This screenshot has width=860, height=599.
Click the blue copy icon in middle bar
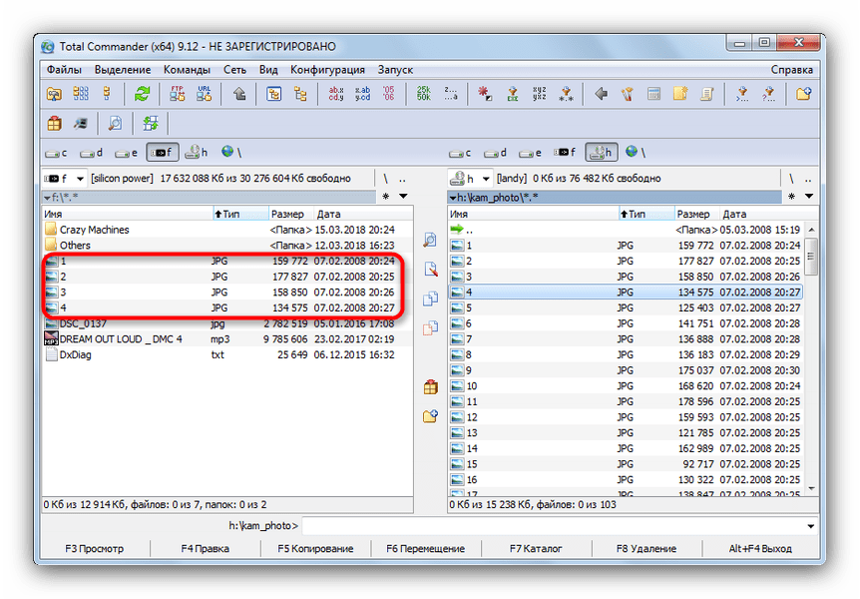(x=431, y=299)
